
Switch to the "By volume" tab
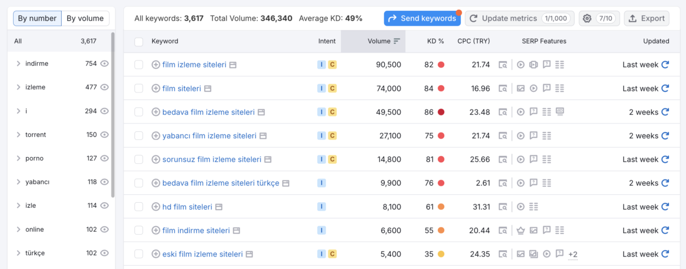point(85,18)
